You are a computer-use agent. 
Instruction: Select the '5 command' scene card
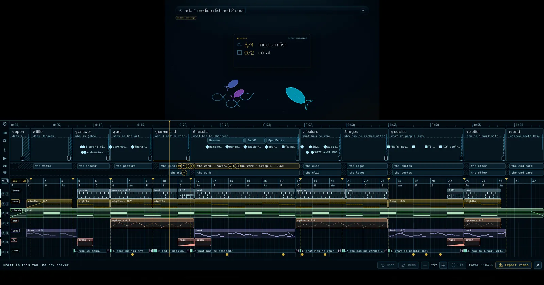172,145
